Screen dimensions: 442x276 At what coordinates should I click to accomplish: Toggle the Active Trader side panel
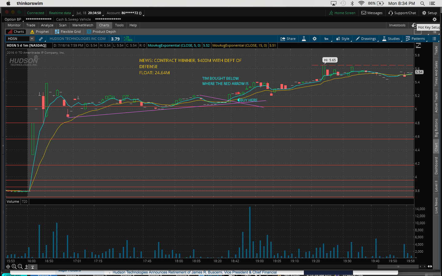point(436,102)
